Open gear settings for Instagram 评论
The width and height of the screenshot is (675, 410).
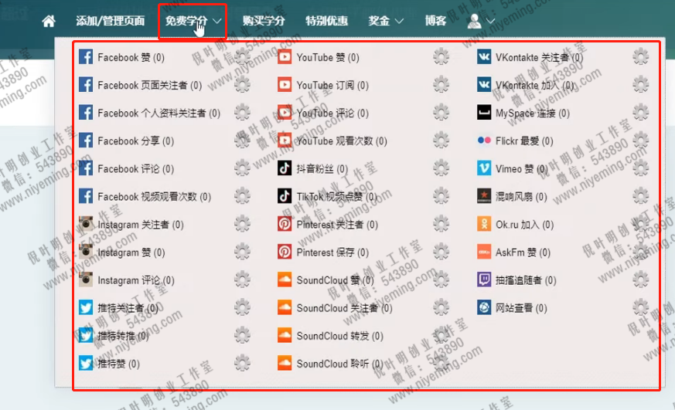242,280
